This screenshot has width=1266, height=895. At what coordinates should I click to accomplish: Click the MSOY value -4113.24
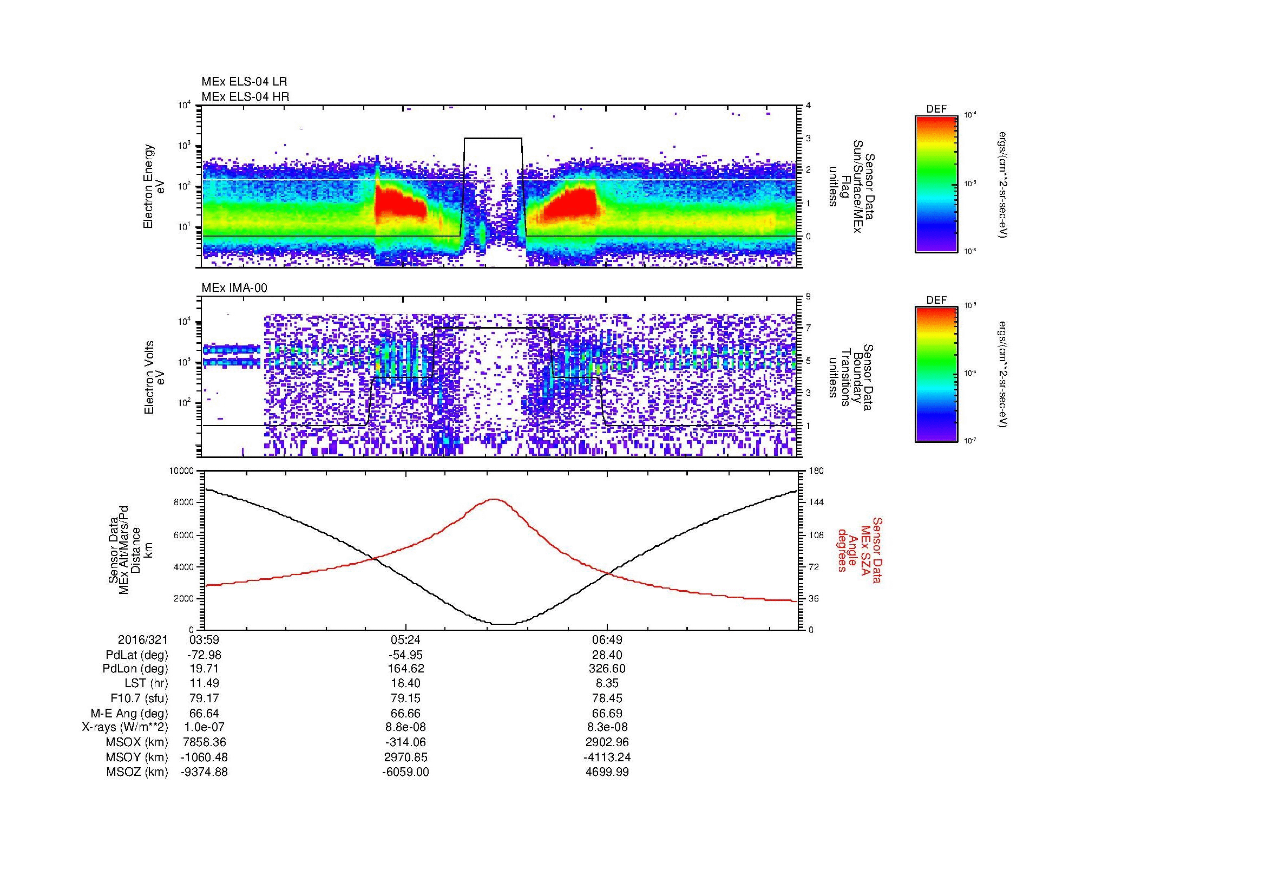pyautogui.click(x=607, y=757)
